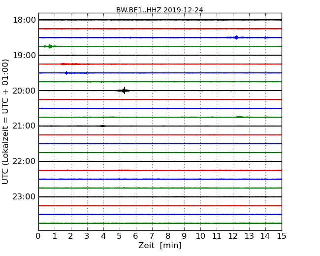Click the "23:00" time label
The height and width of the screenshot is (256, 320).
click(x=24, y=196)
